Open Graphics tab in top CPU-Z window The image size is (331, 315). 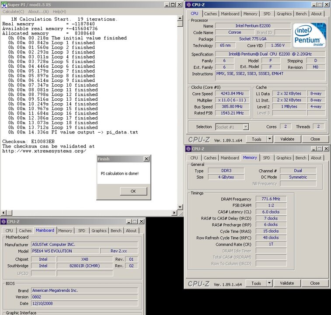tap(284, 14)
